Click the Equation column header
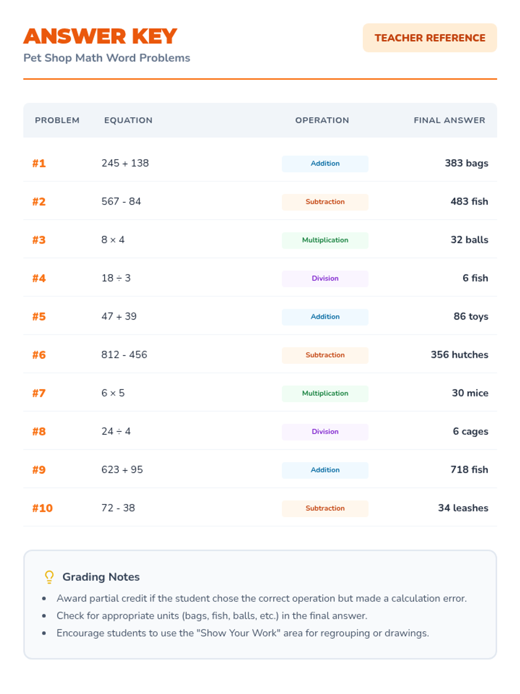The image size is (520, 694). coord(128,120)
